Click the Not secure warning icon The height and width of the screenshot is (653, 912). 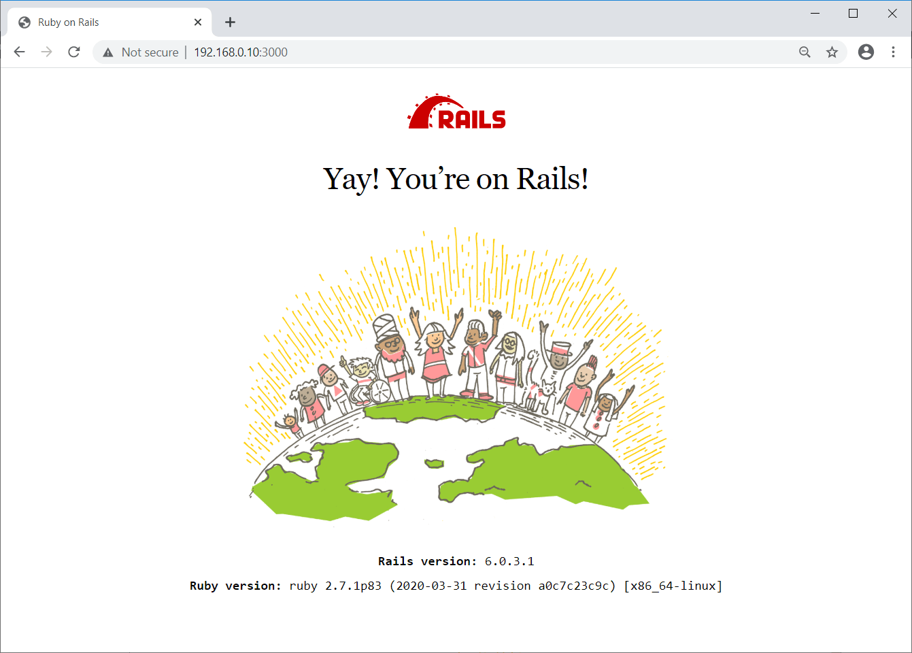[x=107, y=52]
